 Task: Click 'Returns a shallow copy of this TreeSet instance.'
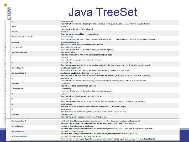click(x=80, y=34)
